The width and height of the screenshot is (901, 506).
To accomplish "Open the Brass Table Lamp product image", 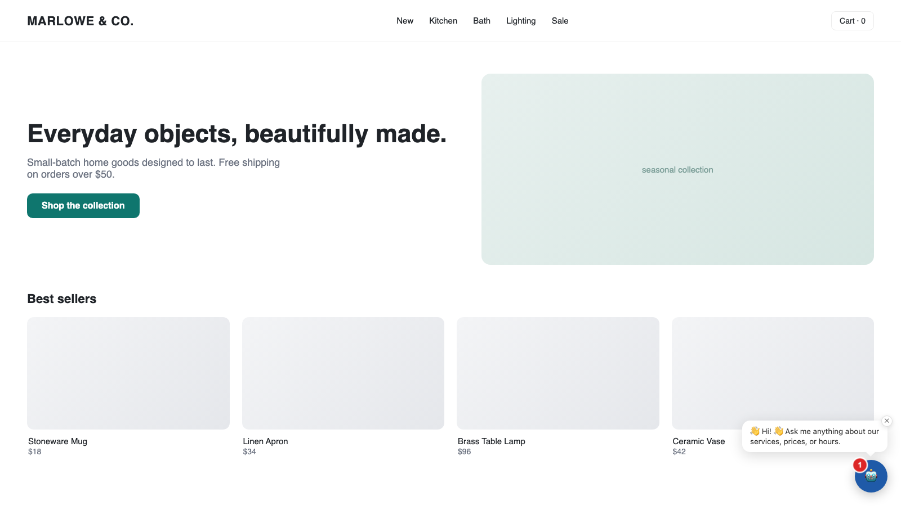I will pos(558,373).
